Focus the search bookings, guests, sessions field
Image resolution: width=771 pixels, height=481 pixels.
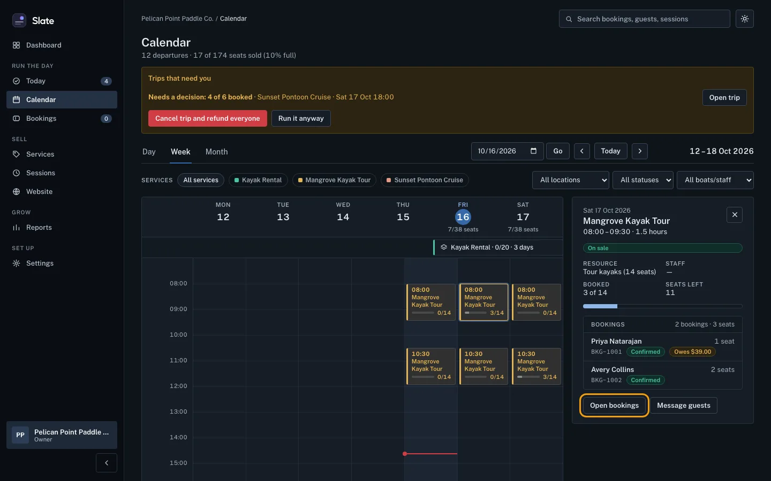pos(645,19)
